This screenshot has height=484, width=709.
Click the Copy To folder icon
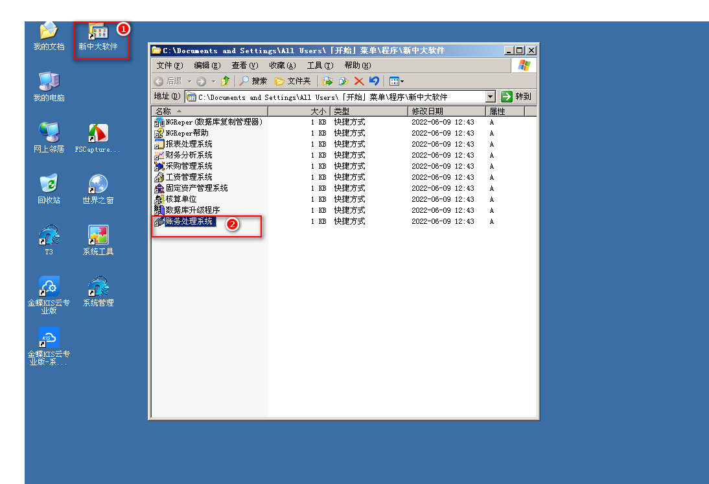pyautogui.click(x=343, y=81)
